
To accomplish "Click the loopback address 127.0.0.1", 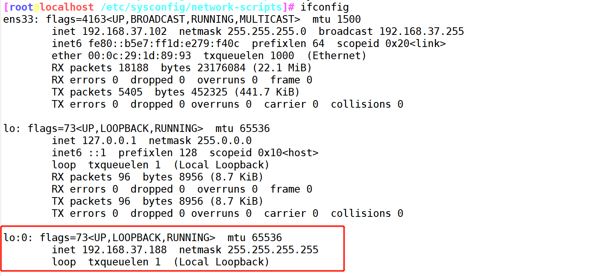I will (x=109, y=141).
